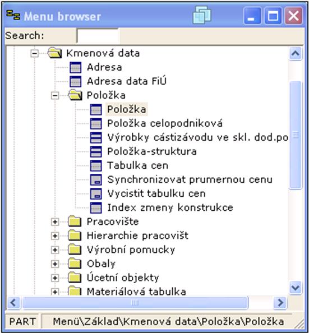Expand the Úcetní objekty folder
This screenshot has width=309, height=333.
pyautogui.click(x=55, y=278)
